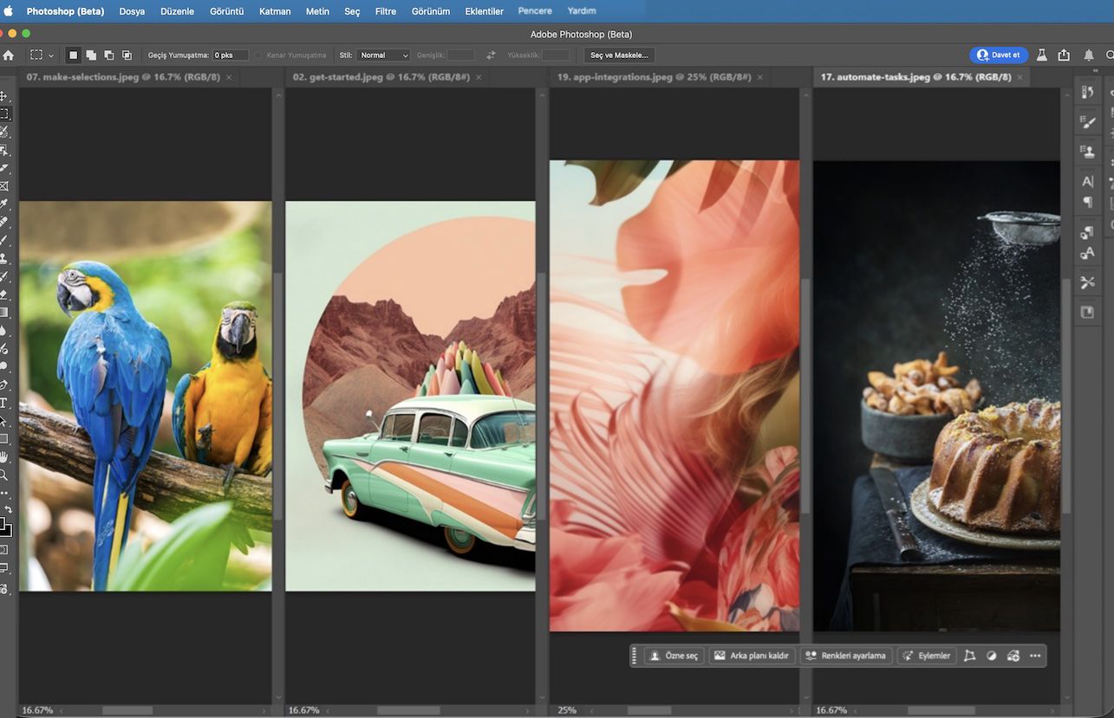
Task: Toggle Subtract from selection mode
Action: pos(108,55)
